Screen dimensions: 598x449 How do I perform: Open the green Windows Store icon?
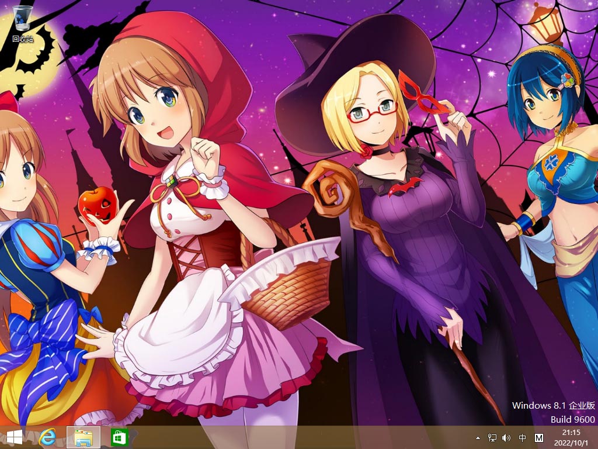click(x=119, y=437)
